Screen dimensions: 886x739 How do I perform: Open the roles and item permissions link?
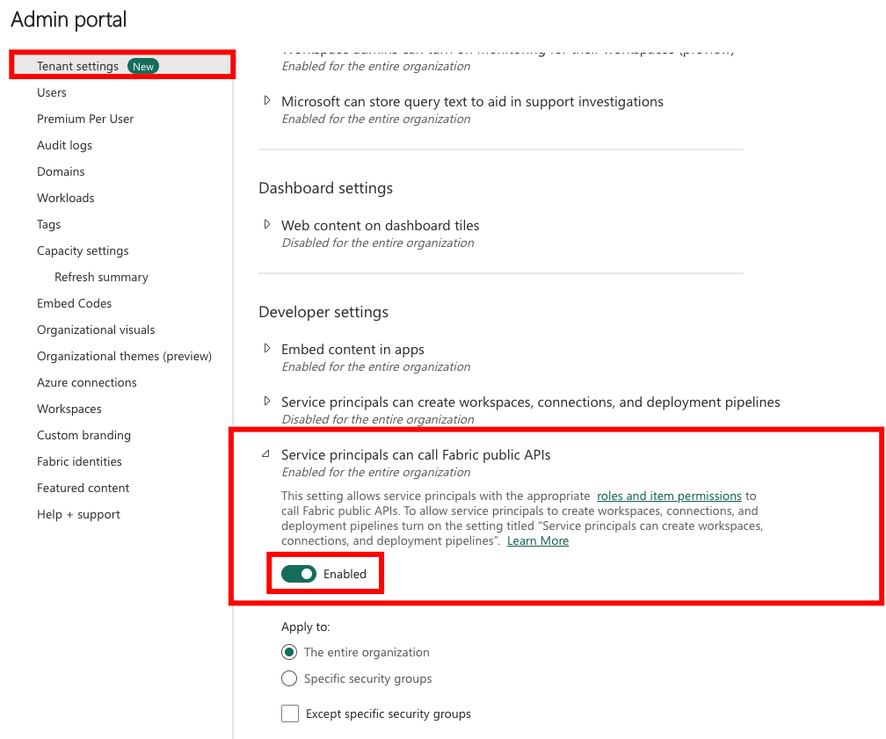[671, 496]
